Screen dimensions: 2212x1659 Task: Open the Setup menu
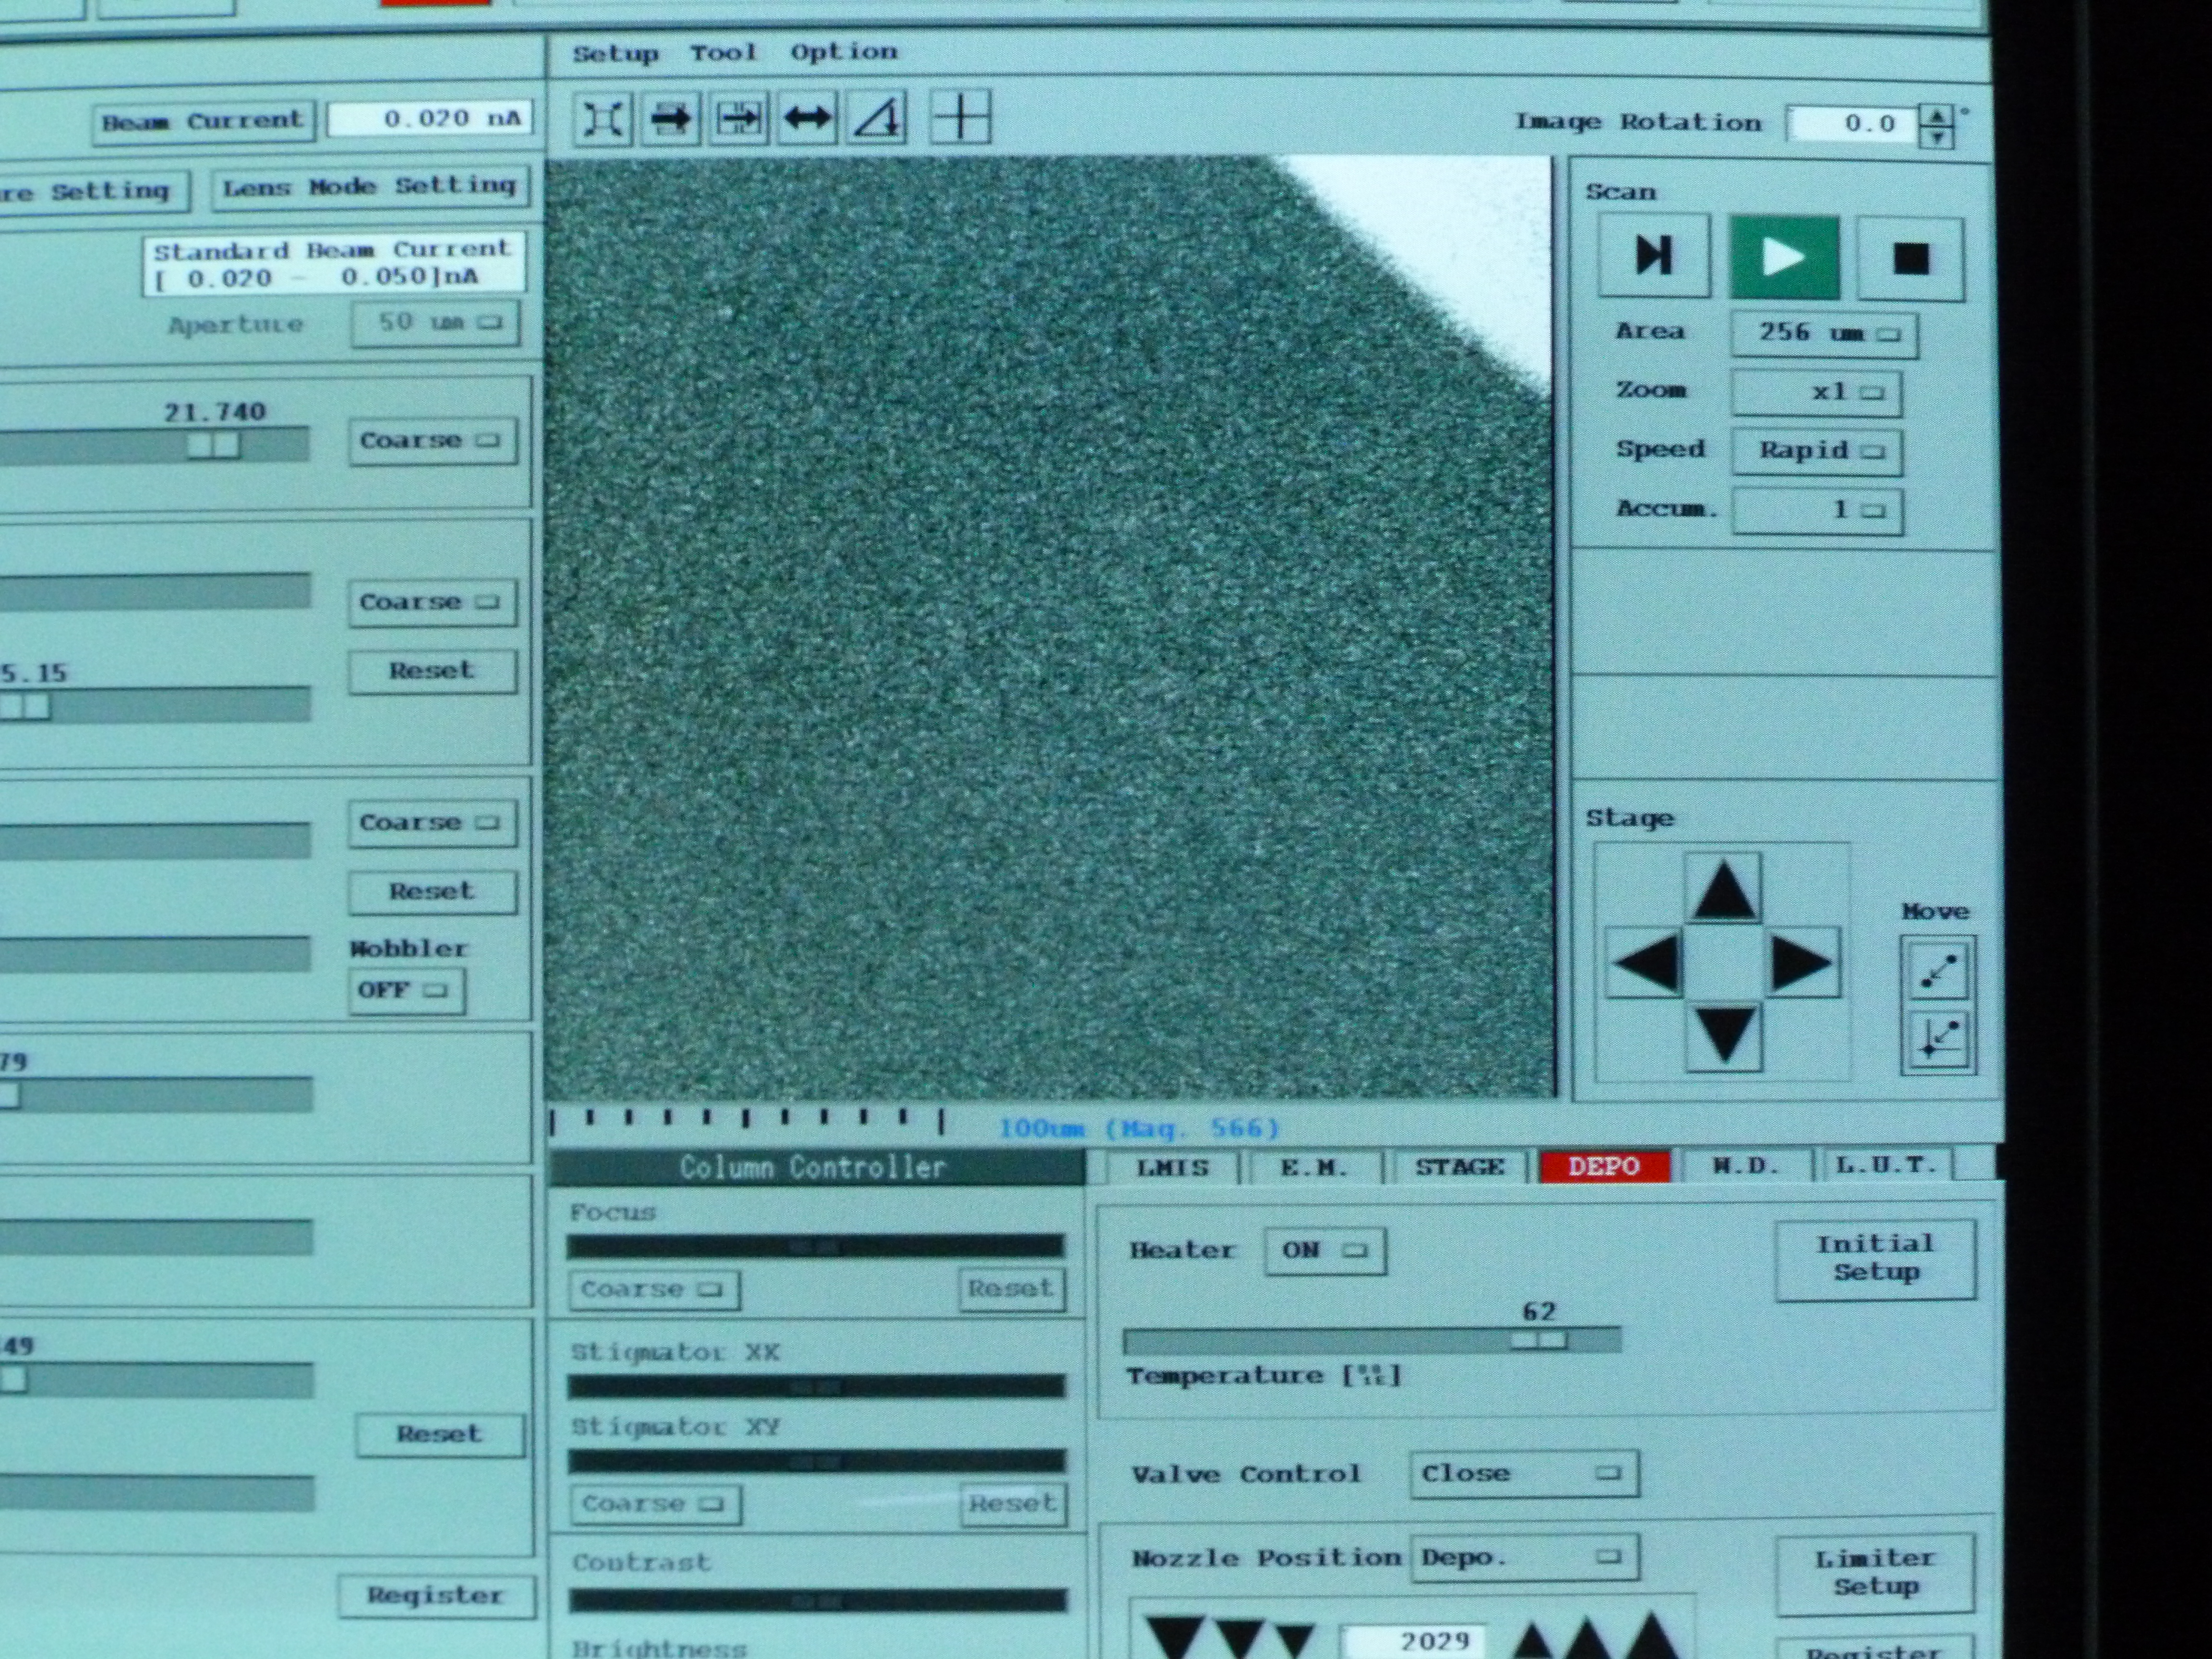[615, 53]
